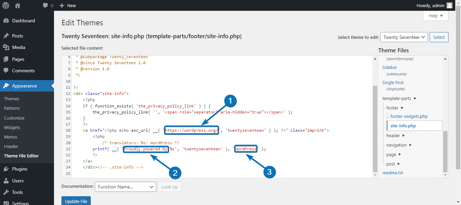Click the Posts pushpin icon
Screen dimensions: 461x205
6,36
